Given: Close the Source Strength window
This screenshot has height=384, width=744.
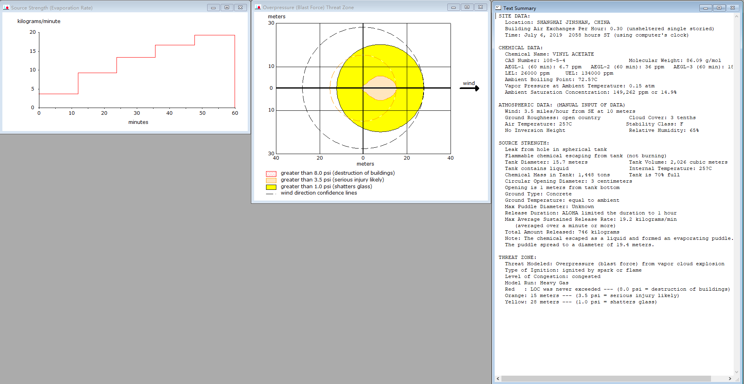Looking at the screenshot, I should point(240,8).
